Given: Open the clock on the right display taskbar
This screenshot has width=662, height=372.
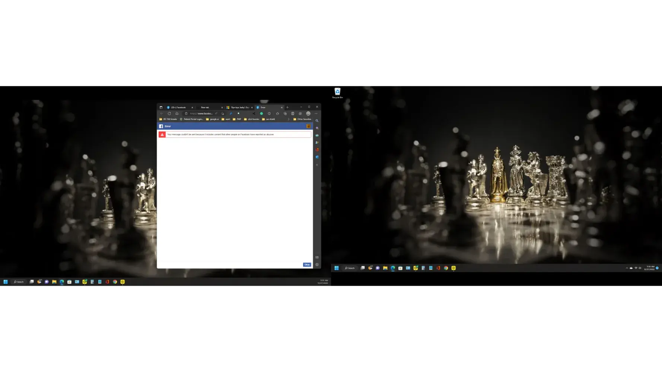Looking at the screenshot, I should click(x=649, y=268).
